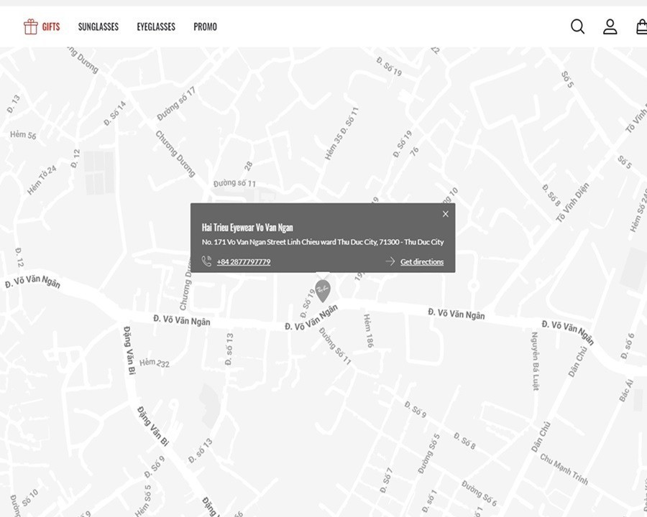The width and height of the screenshot is (647, 517).
Task: Open the user account icon
Action: [x=610, y=27]
